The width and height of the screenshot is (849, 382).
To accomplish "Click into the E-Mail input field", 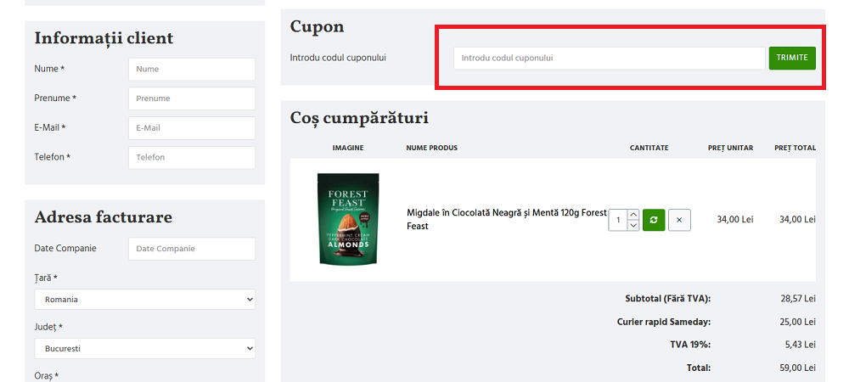I will coord(191,128).
